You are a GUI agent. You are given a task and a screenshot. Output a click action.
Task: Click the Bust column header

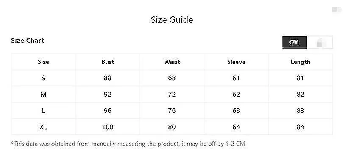(x=108, y=62)
